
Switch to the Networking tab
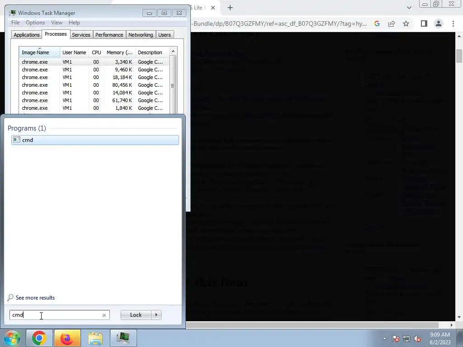pos(141,35)
